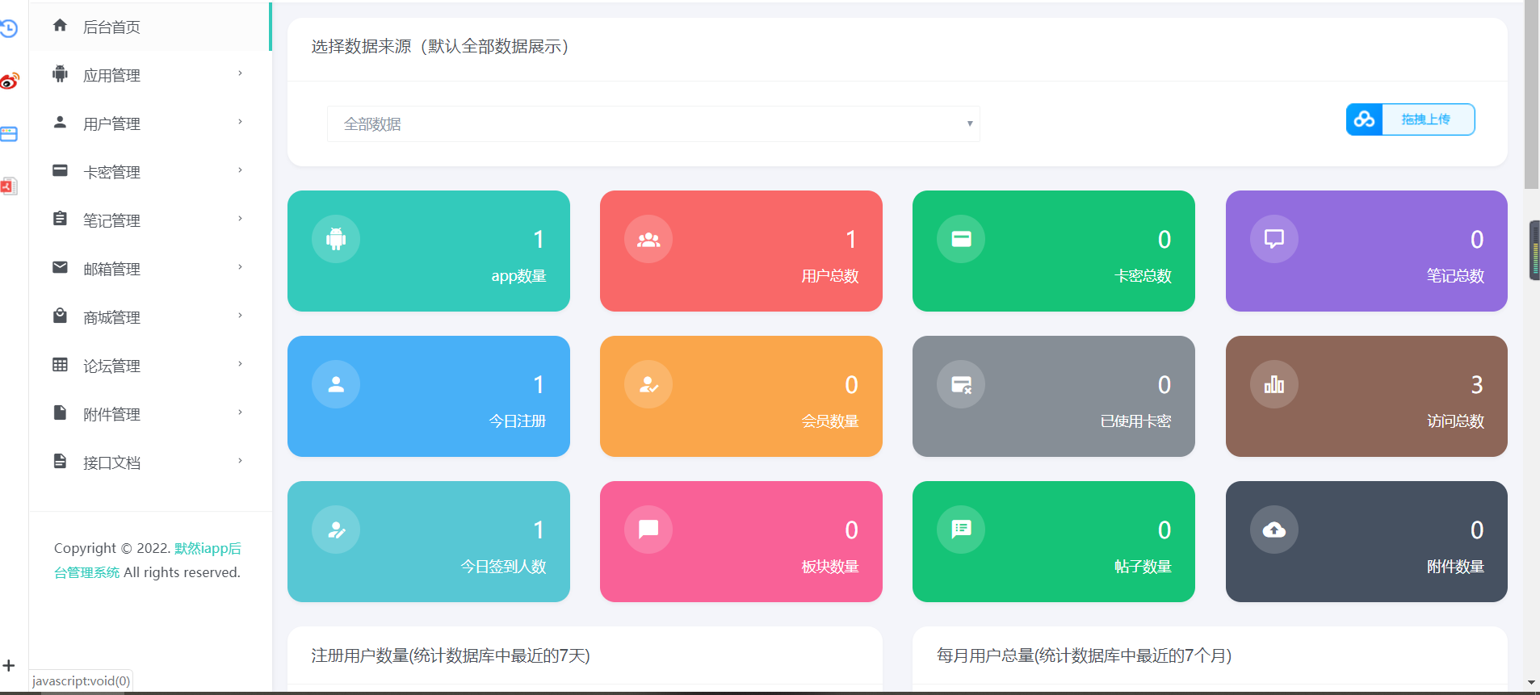Open 后台首页 home icon in sidebar
The width and height of the screenshot is (1540, 695).
click(60, 26)
